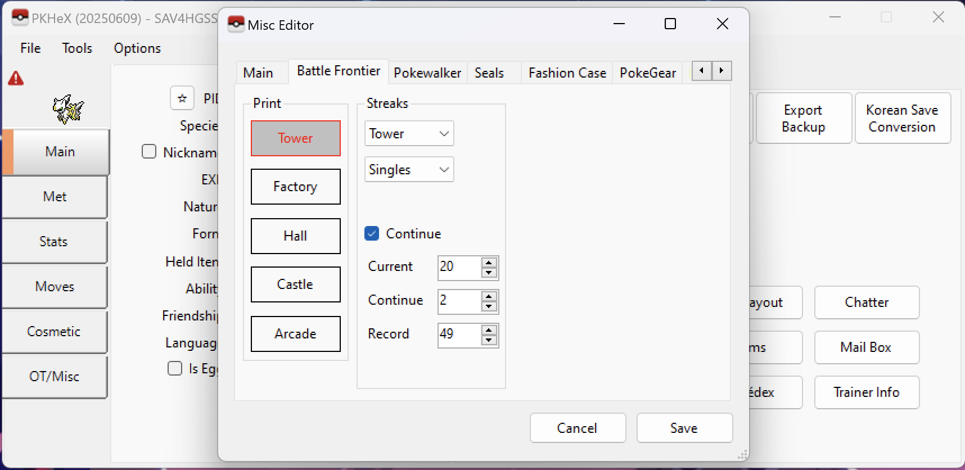This screenshot has width=965, height=470.
Task: Click the red warning triangle icon
Action: [x=16, y=79]
